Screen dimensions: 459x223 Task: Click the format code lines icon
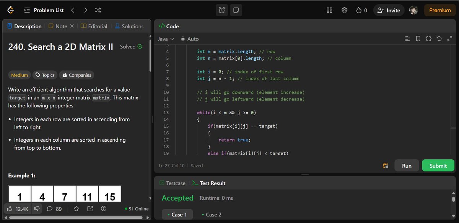407,39
